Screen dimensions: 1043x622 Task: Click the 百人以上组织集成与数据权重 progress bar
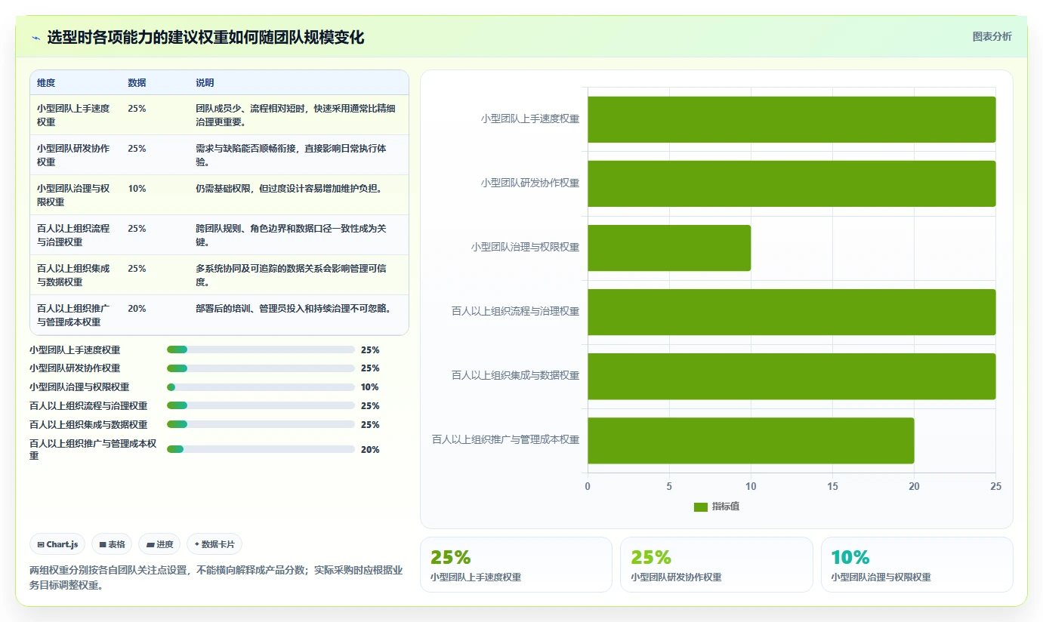[x=261, y=425]
